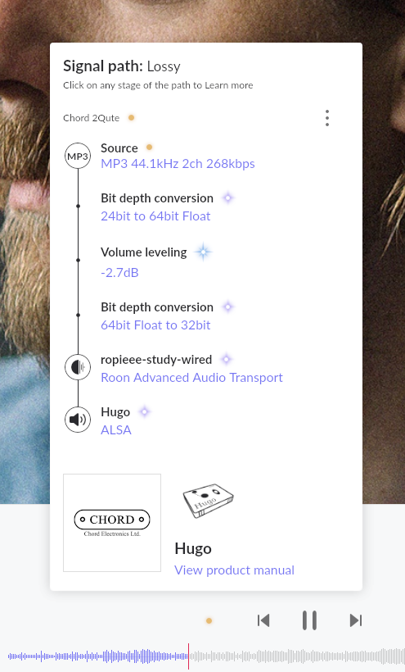Open the MP3 44.1kHz 2ch 268kbps link

tap(178, 164)
